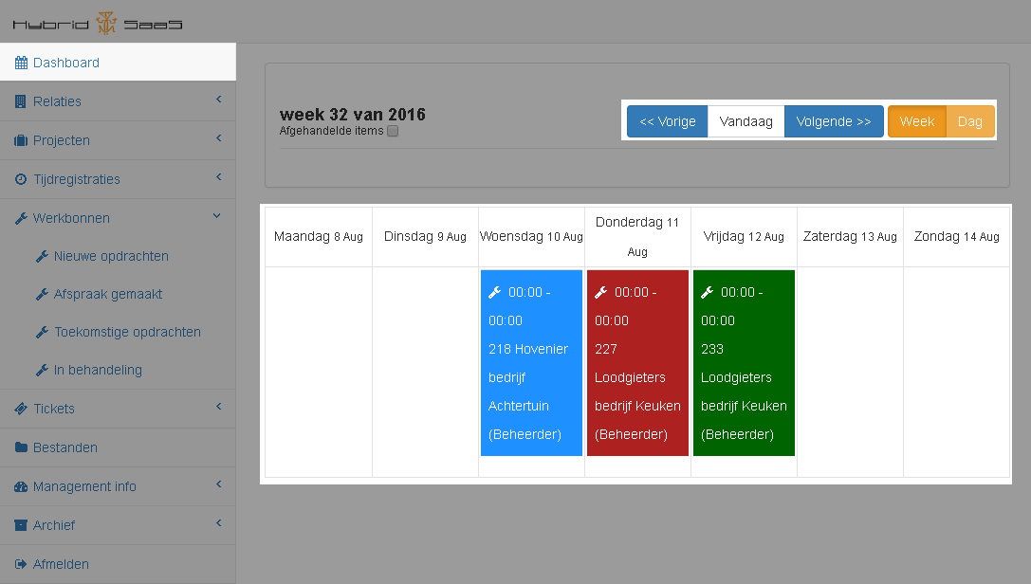This screenshot has height=584, width=1031.
Task: Click the Dashboard calendar icon
Action: (x=21, y=64)
